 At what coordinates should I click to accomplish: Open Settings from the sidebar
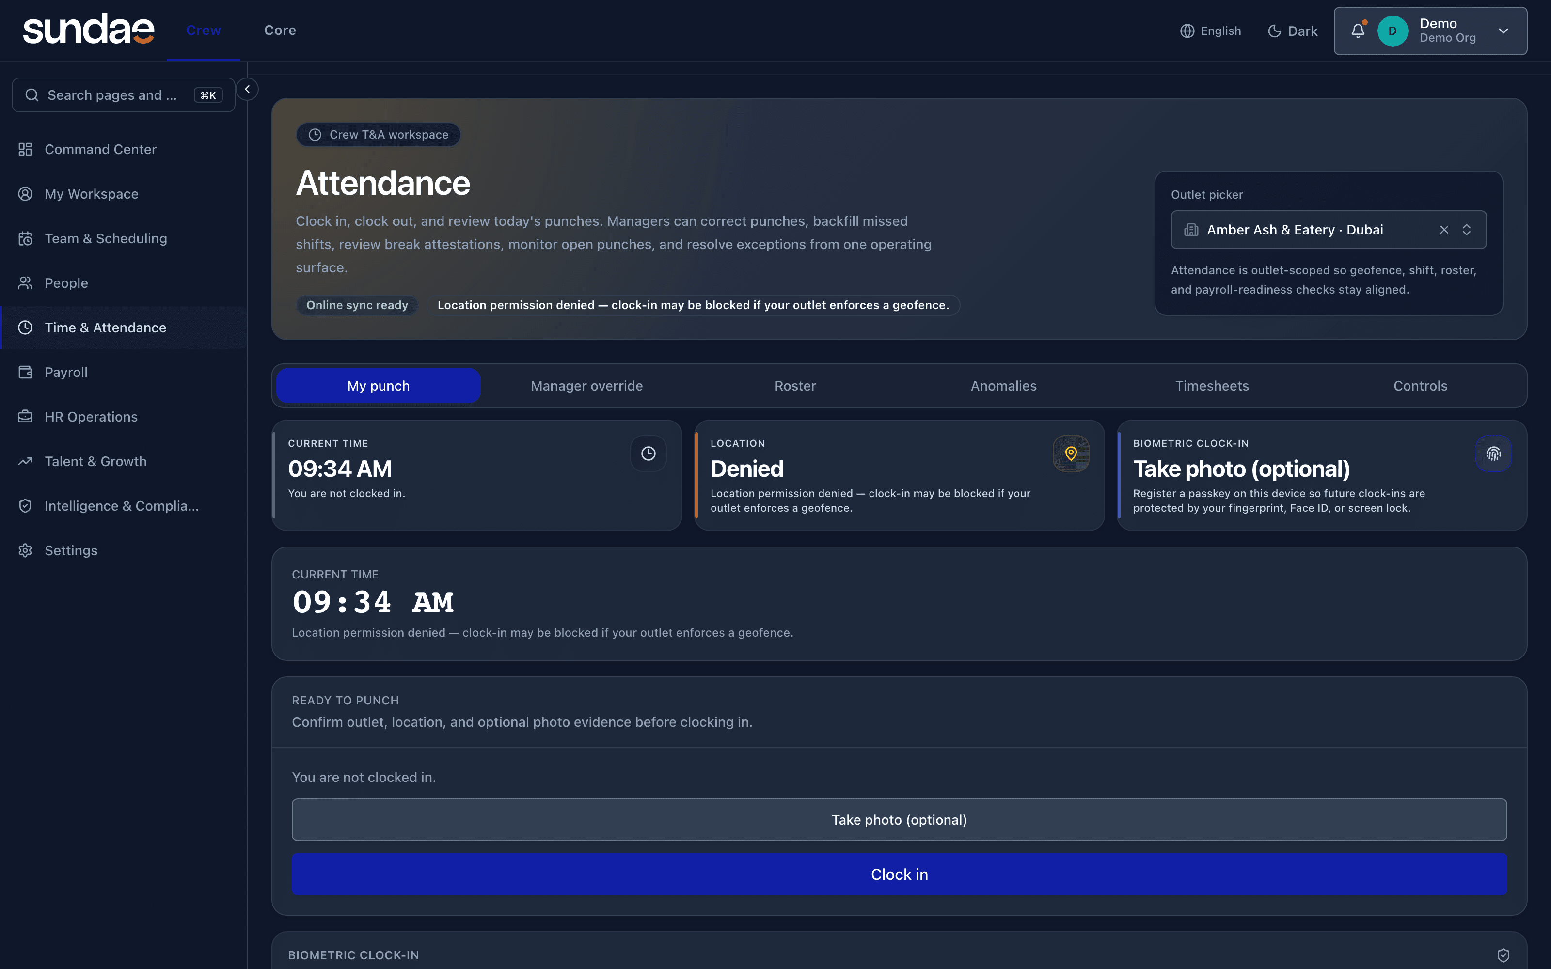124,550
